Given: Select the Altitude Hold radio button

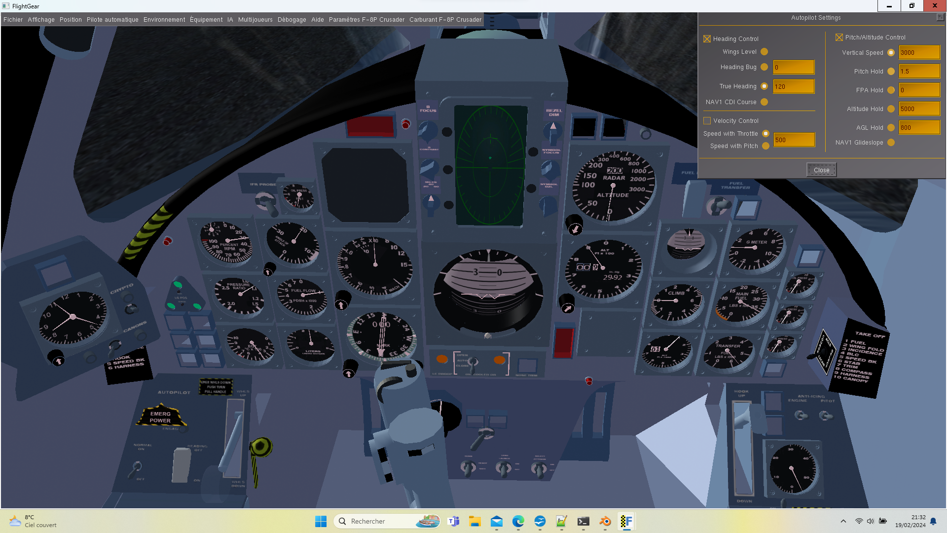Looking at the screenshot, I should (891, 109).
